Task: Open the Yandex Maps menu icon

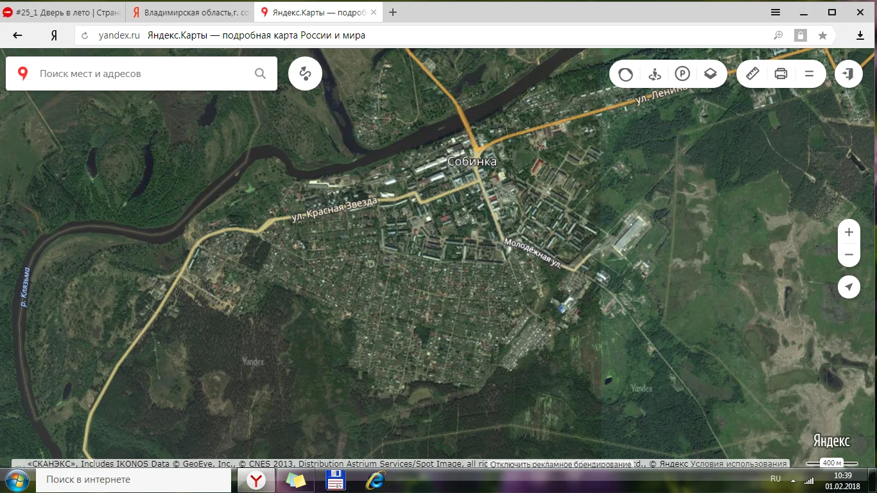Action: pos(809,74)
